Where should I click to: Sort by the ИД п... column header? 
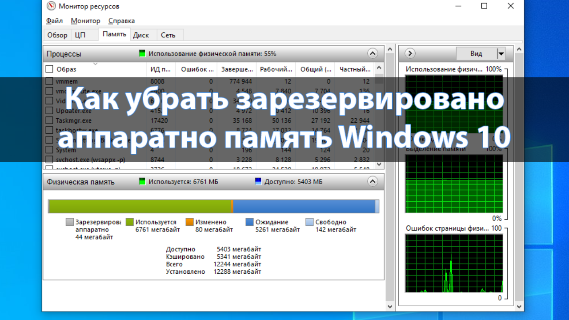161,69
